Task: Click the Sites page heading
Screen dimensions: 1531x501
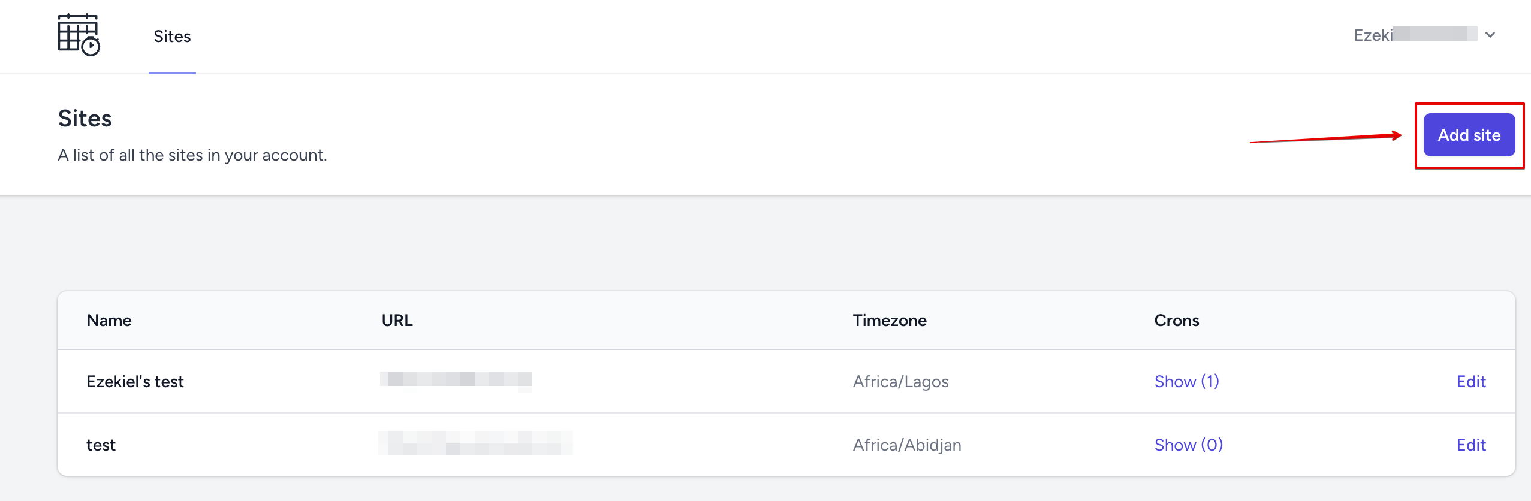Action: (85, 119)
